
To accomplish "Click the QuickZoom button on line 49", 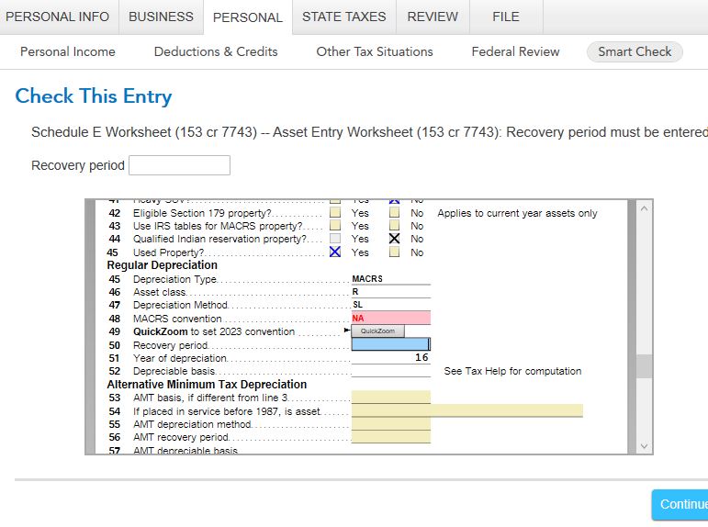I will click(377, 331).
